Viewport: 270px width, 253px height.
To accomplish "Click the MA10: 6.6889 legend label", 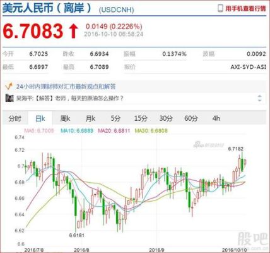I will pos(77,131).
